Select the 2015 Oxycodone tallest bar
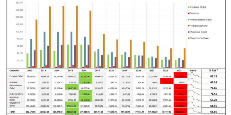Screen dimensions: 231x115 point(77,37)
